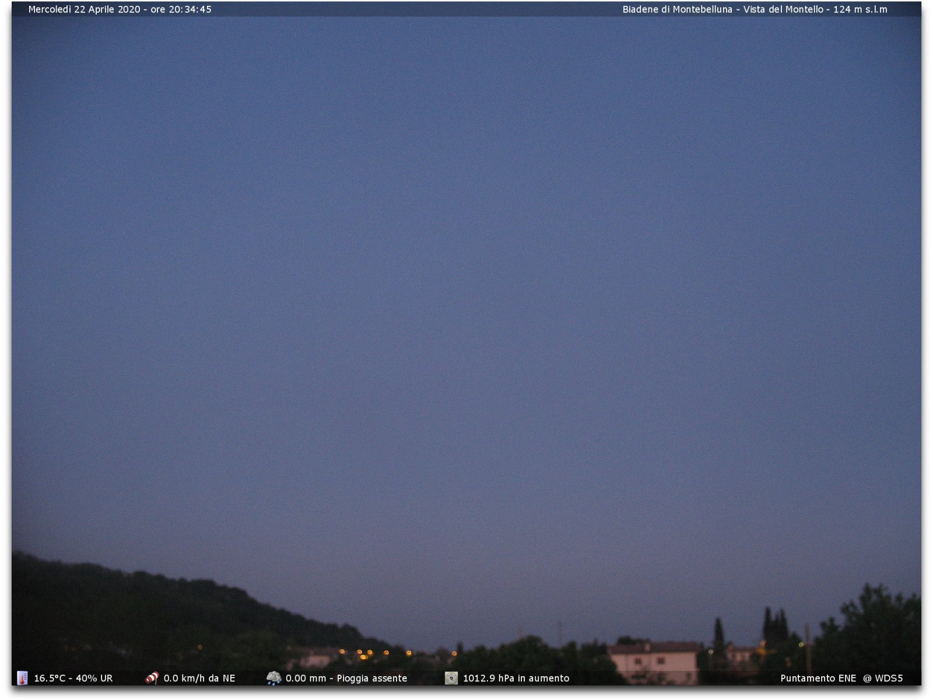Select the "Puntamento ENE" camera direction text
This screenshot has height=700, width=933.
[818, 678]
